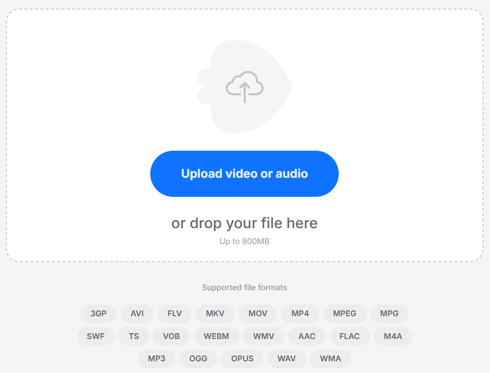Choose the M4A format badge

point(393,336)
